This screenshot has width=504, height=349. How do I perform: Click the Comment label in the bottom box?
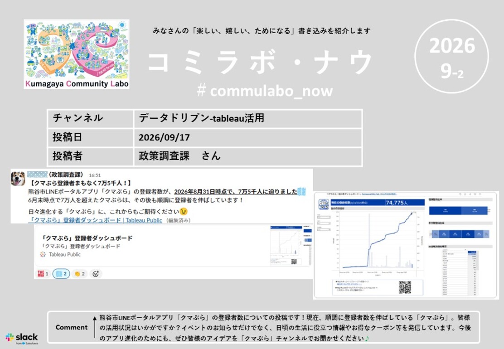[x=71, y=327]
